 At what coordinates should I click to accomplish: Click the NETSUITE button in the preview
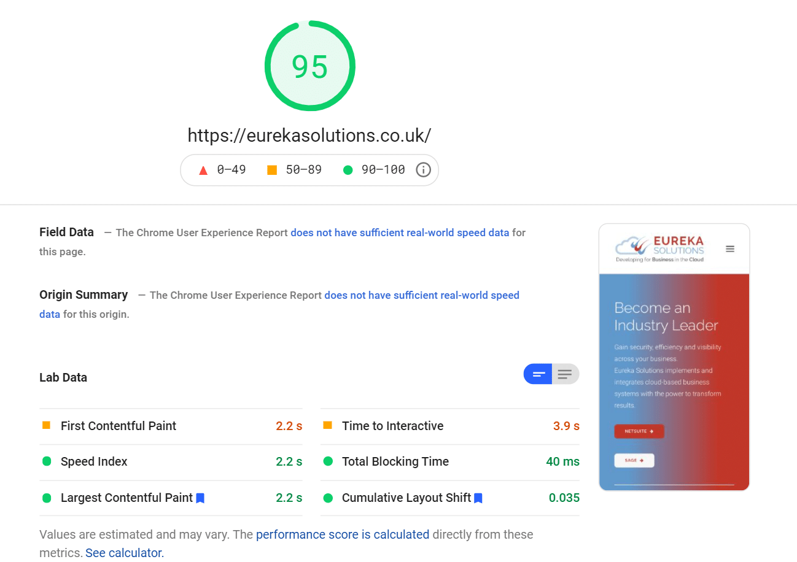pos(639,431)
